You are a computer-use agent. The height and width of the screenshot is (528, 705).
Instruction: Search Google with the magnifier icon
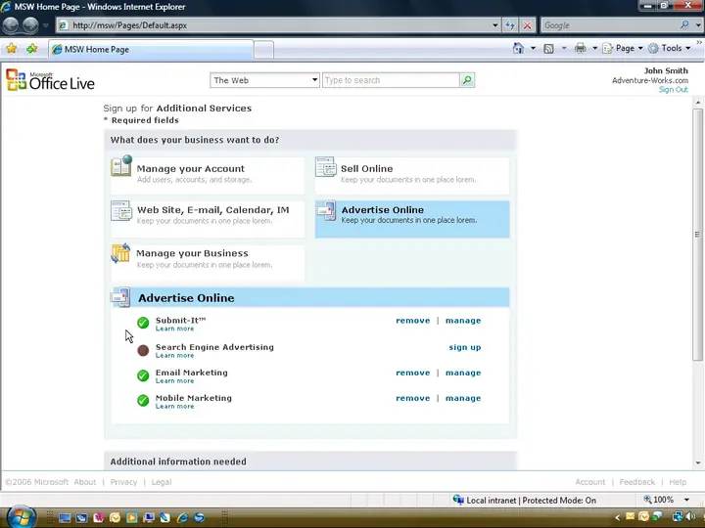tap(684, 24)
